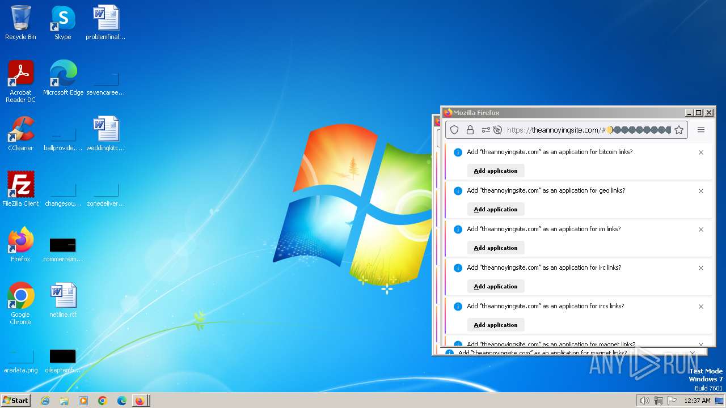726x408 pixels.
Task: Open Windows Explorer from taskbar
Action: point(64,401)
